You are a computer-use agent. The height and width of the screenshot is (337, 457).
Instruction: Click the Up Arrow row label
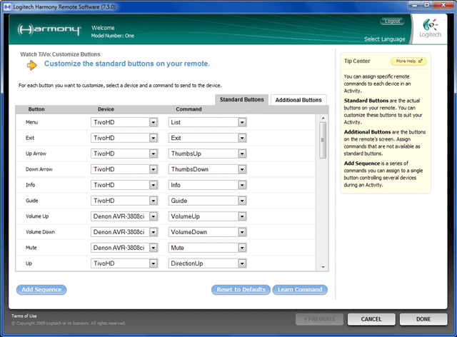click(36, 154)
